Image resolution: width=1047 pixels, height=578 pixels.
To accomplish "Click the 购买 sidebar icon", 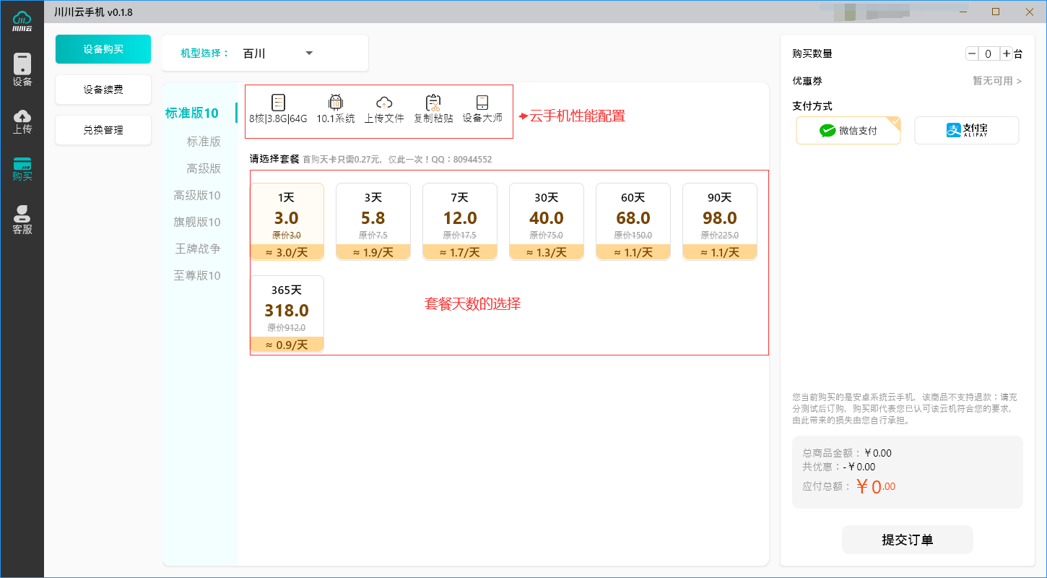I will click(x=22, y=168).
